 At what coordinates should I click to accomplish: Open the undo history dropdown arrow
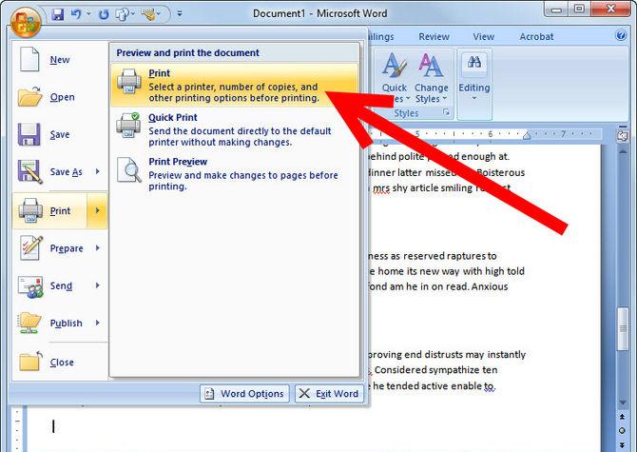point(88,14)
